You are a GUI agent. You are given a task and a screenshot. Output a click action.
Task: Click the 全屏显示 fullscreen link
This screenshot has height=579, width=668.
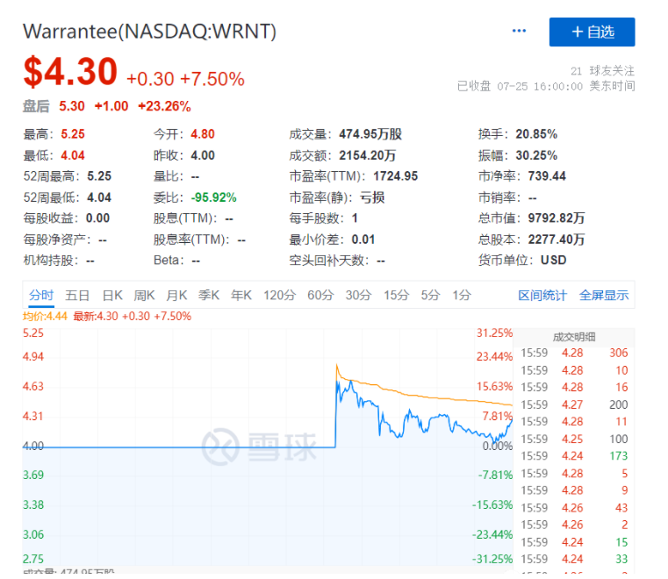pos(604,295)
